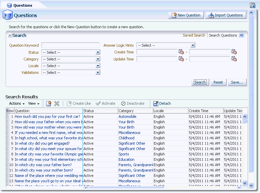Click the Question Keyword input field
The width and height of the screenshot is (260, 193).
click(x=71, y=45)
